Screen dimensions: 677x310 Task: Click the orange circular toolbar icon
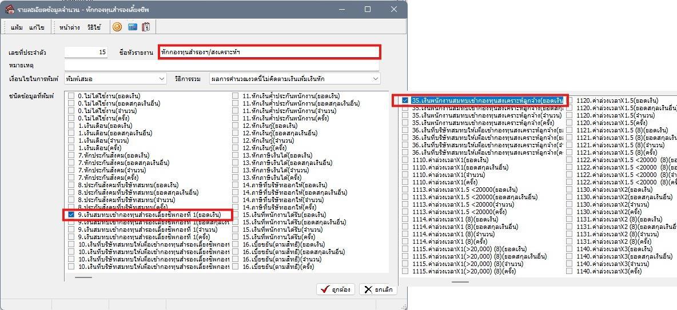tap(117, 27)
